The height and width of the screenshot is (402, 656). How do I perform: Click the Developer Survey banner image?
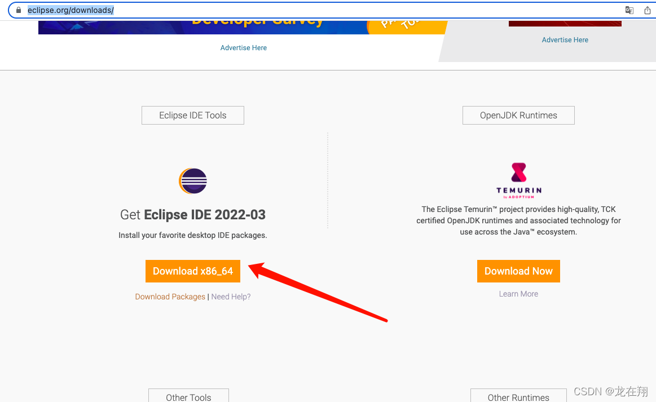243,27
